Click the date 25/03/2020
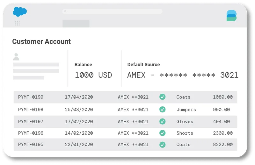Viewport: 255px width, 165px height. pyautogui.click(x=79, y=110)
